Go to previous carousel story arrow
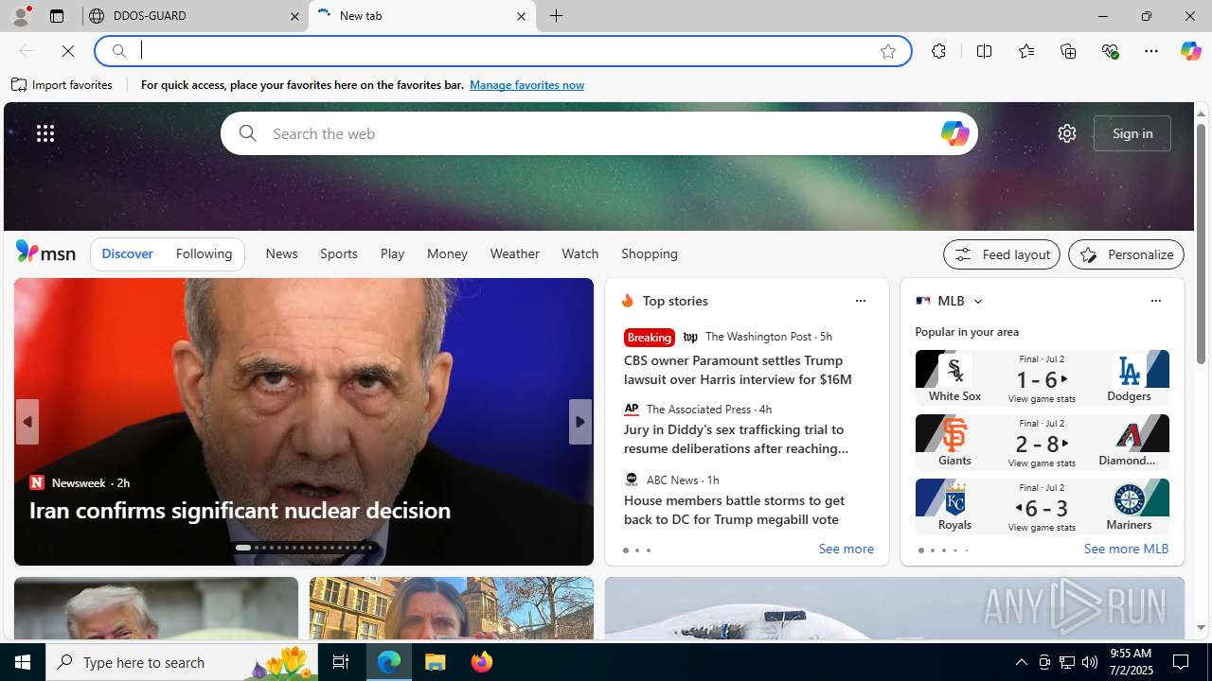This screenshot has width=1212, height=681. point(27,422)
